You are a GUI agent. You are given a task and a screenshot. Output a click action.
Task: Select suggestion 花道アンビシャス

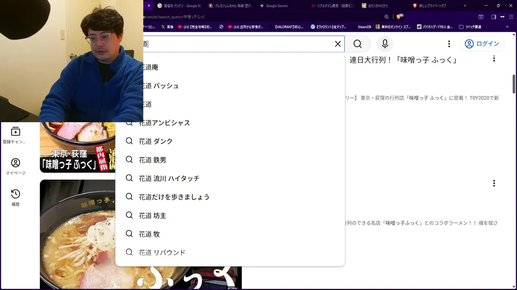[x=230, y=123]
